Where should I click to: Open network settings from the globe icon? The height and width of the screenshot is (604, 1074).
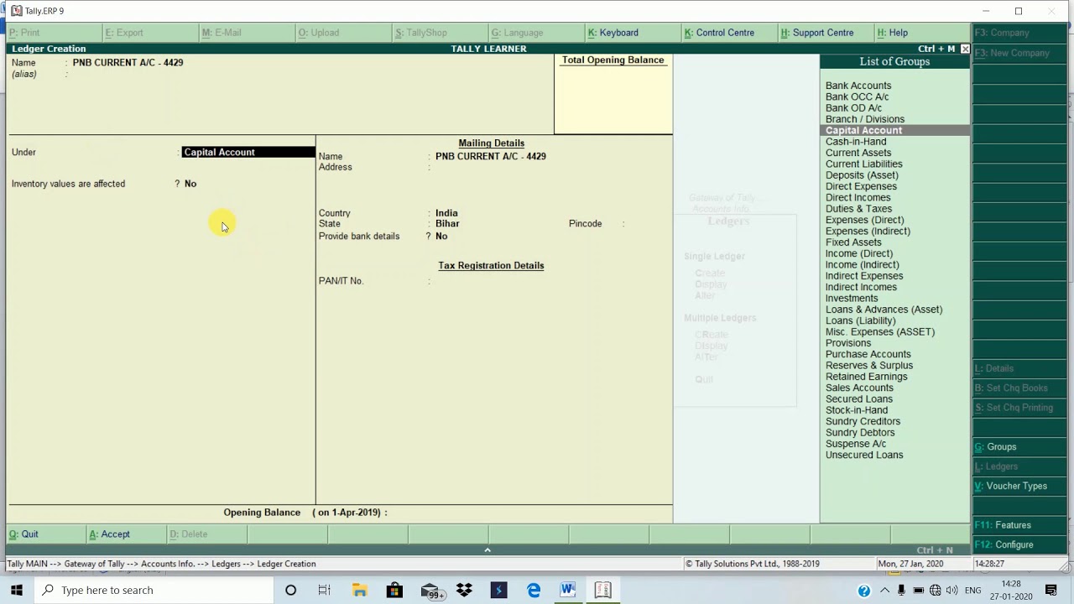(x=936, y=591)
